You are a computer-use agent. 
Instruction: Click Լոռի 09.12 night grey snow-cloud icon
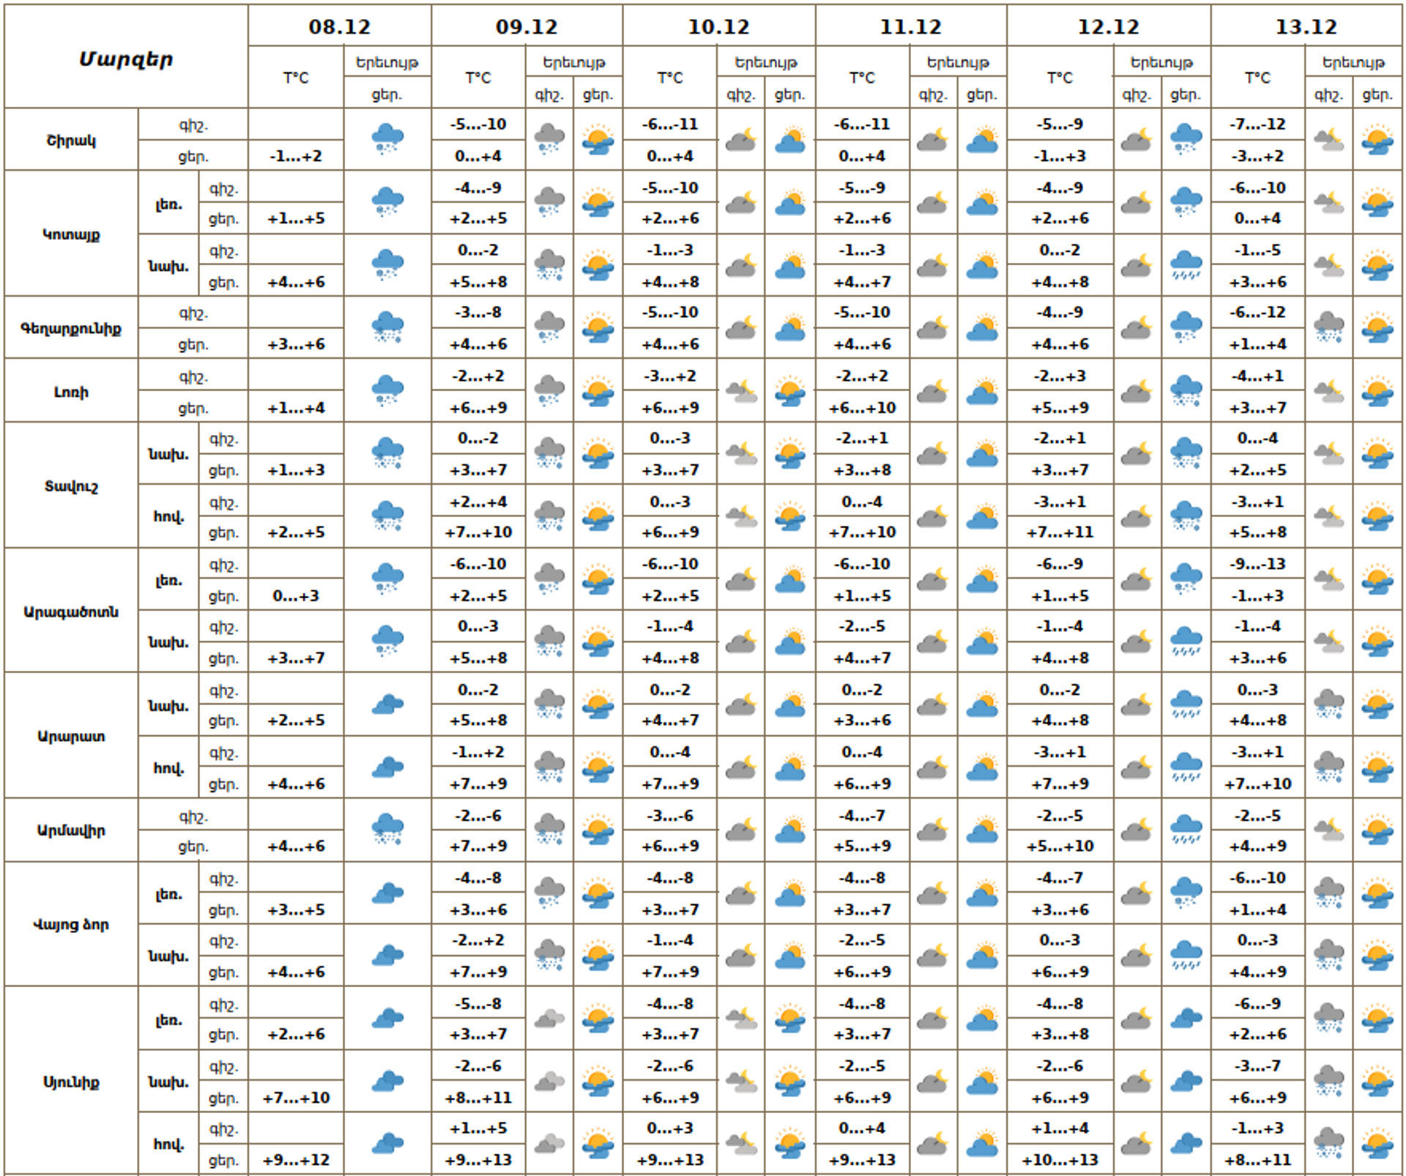pyautogui.click(x=549, y=390)
